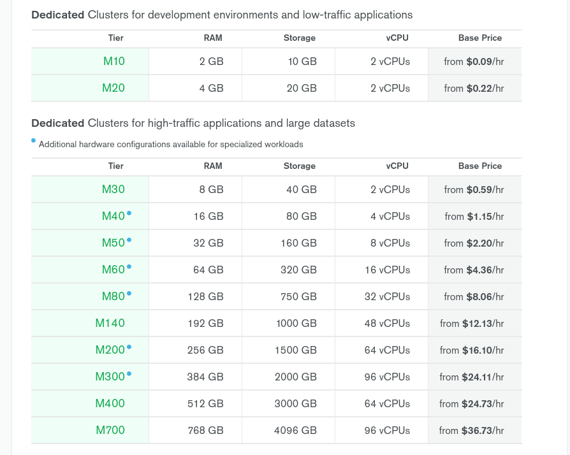Viewport: 570px width, 455px height.
Task: Click the blue dot beside M40
Action: point(129,213)
